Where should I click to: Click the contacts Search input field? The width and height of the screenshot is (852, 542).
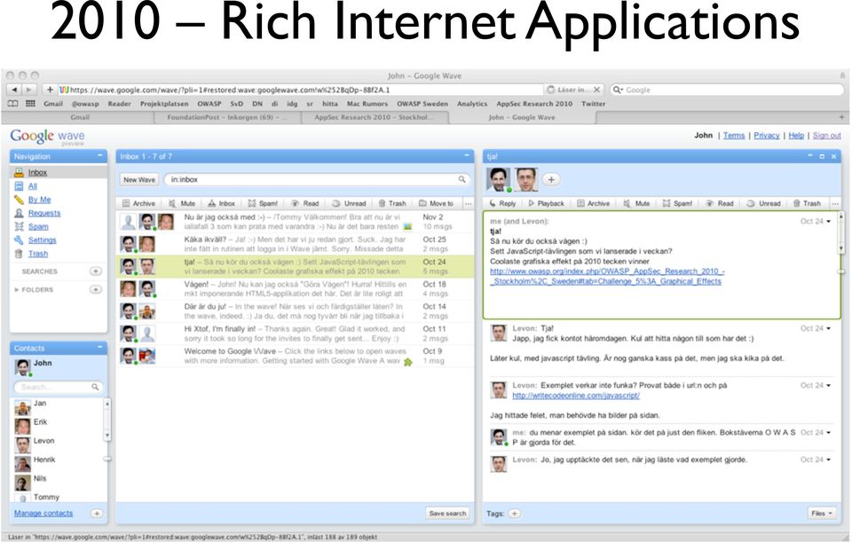point(59,387)
